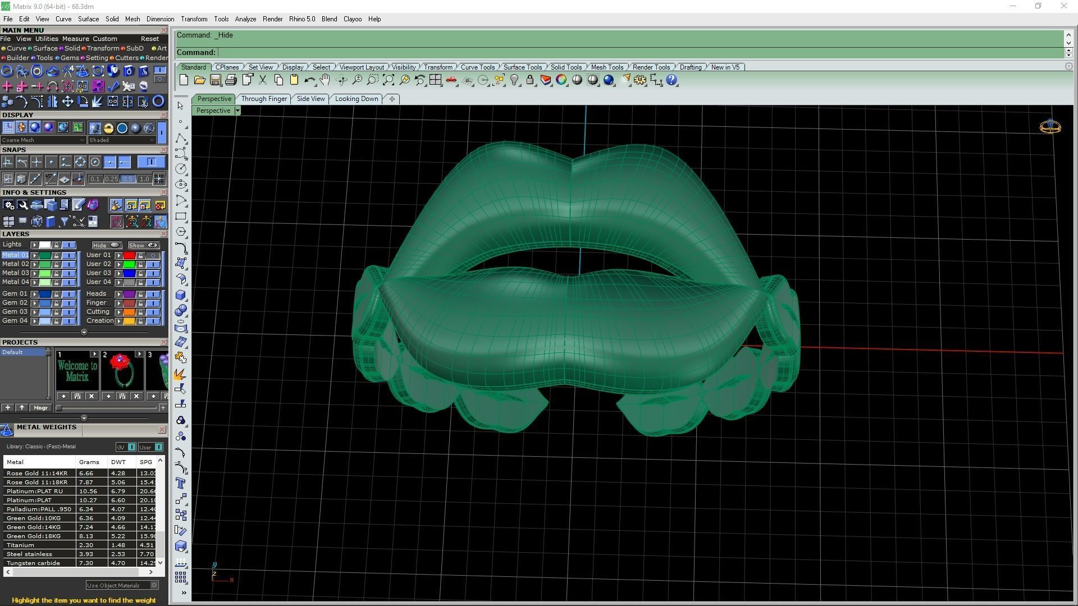Open the color wheel object properties icon
Viewport: 1078px width, 606px height.
(561, 80)
